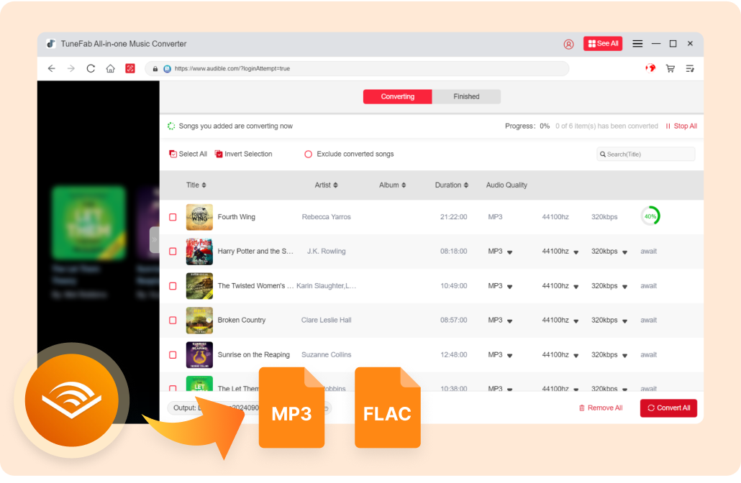The width and height of the screenshot is (741, 483).
Task: Click duration 21:22:00
Action: [x=454, y=217]
